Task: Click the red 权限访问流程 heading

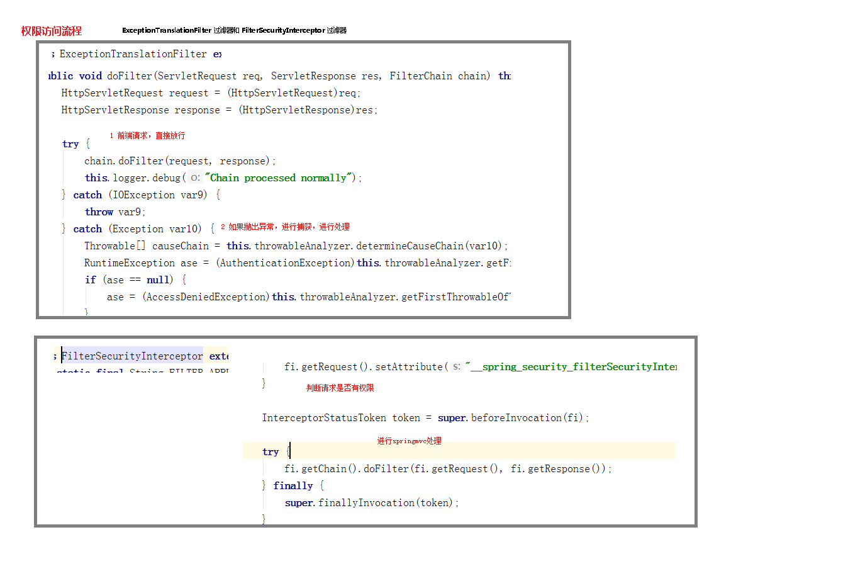Action: pos(51,31)
